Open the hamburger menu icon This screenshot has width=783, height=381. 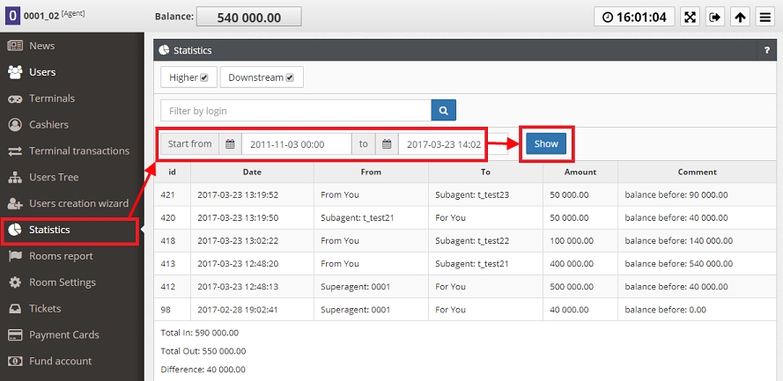(x=765, y=17)
